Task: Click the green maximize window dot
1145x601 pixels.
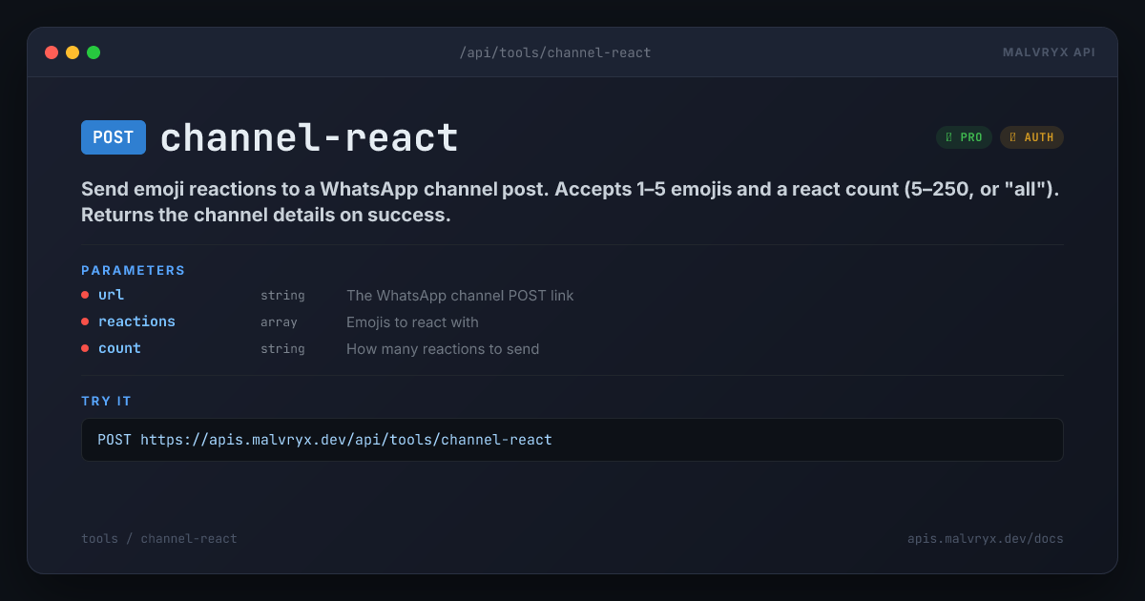Action: (94, 52)
